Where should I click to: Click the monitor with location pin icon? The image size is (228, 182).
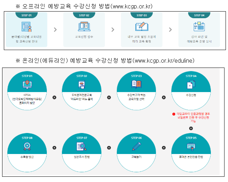click(x=27, y=85)
